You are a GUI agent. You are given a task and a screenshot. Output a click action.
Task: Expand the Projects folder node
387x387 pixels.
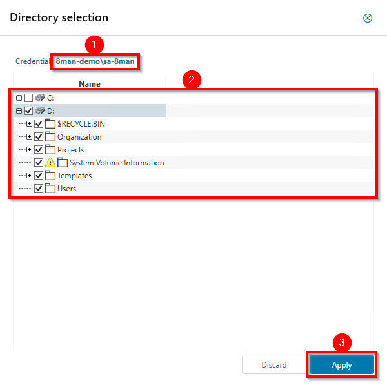click(x=29, y=150)
